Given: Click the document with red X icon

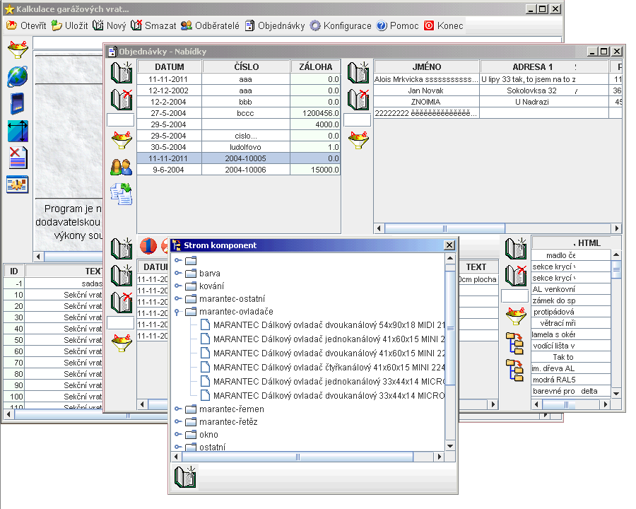Looking at the screenshot, I should 18,158.
